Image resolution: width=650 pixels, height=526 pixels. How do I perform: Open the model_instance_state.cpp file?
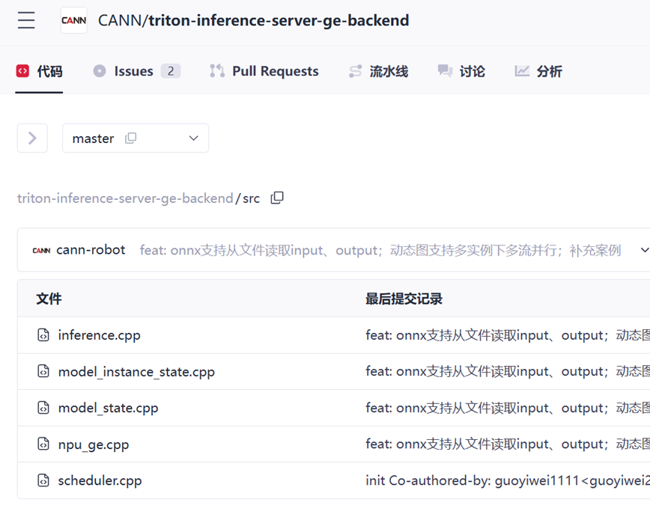(136, 372)
